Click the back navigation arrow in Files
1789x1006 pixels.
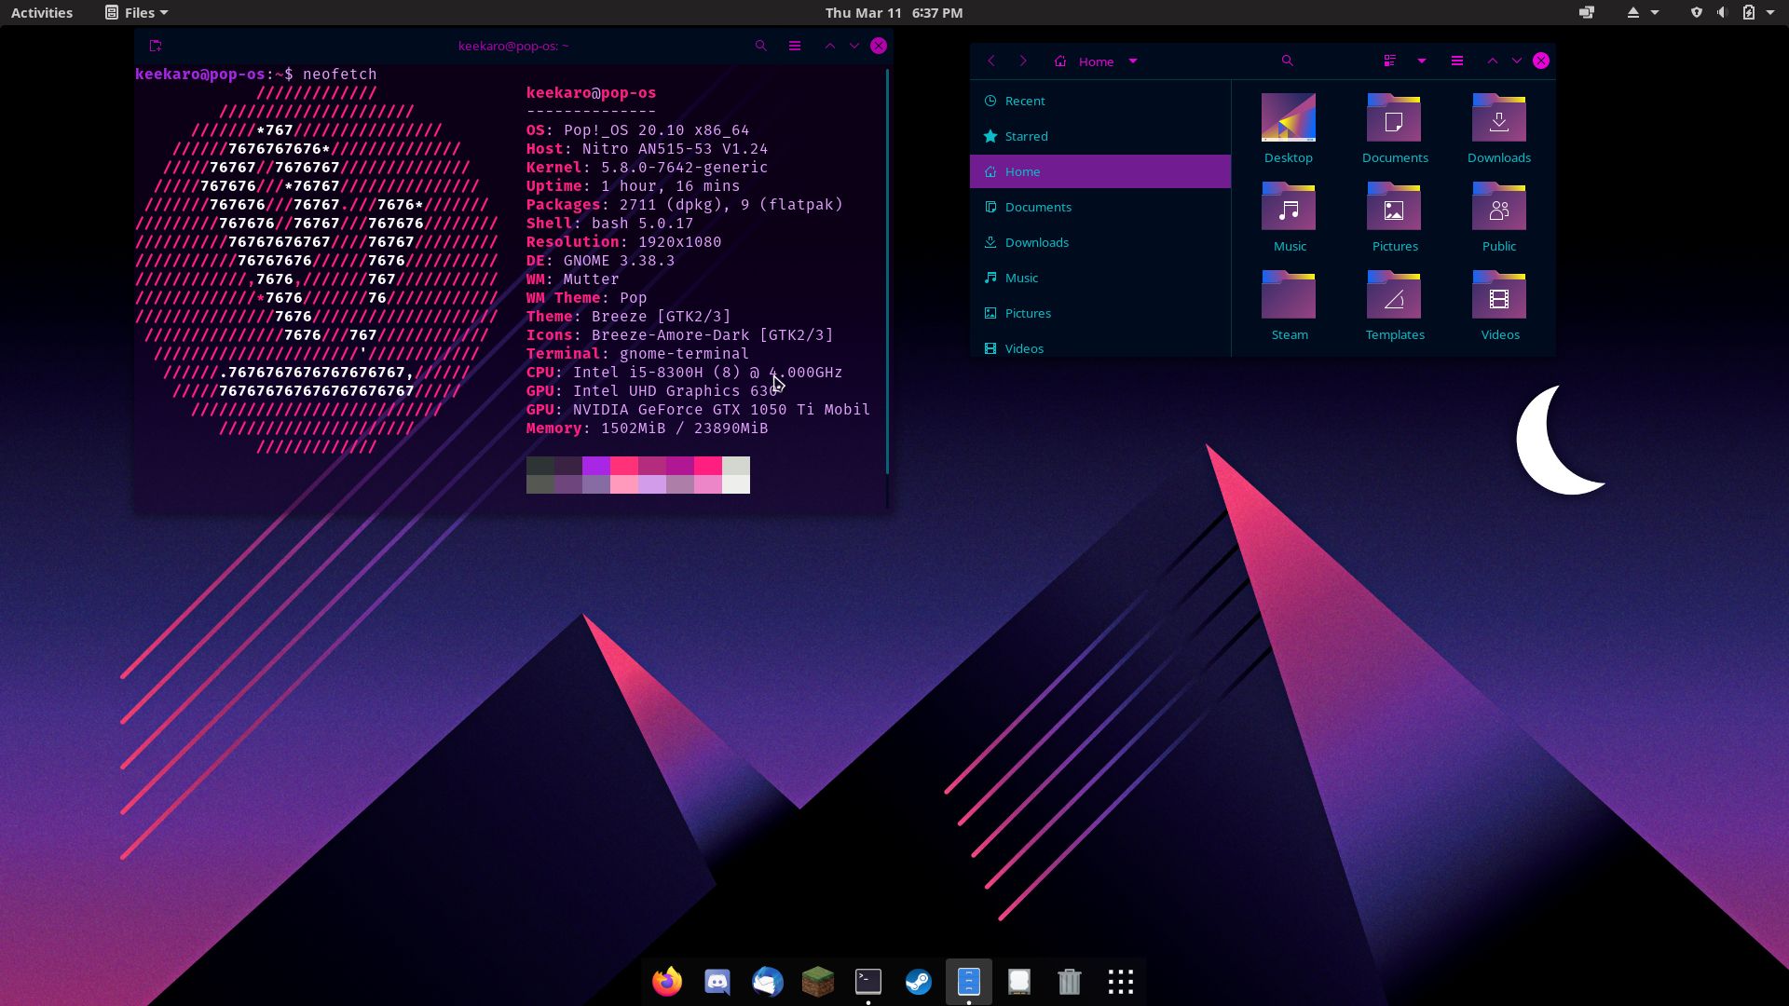[x=991, y=61]
